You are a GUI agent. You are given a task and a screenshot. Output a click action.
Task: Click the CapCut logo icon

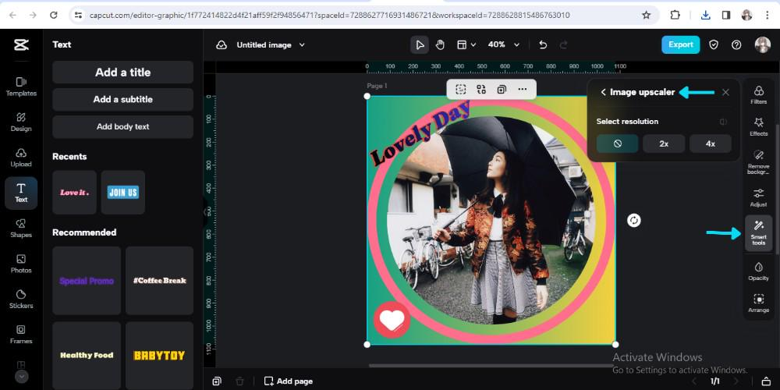click(x=21, y=45)
